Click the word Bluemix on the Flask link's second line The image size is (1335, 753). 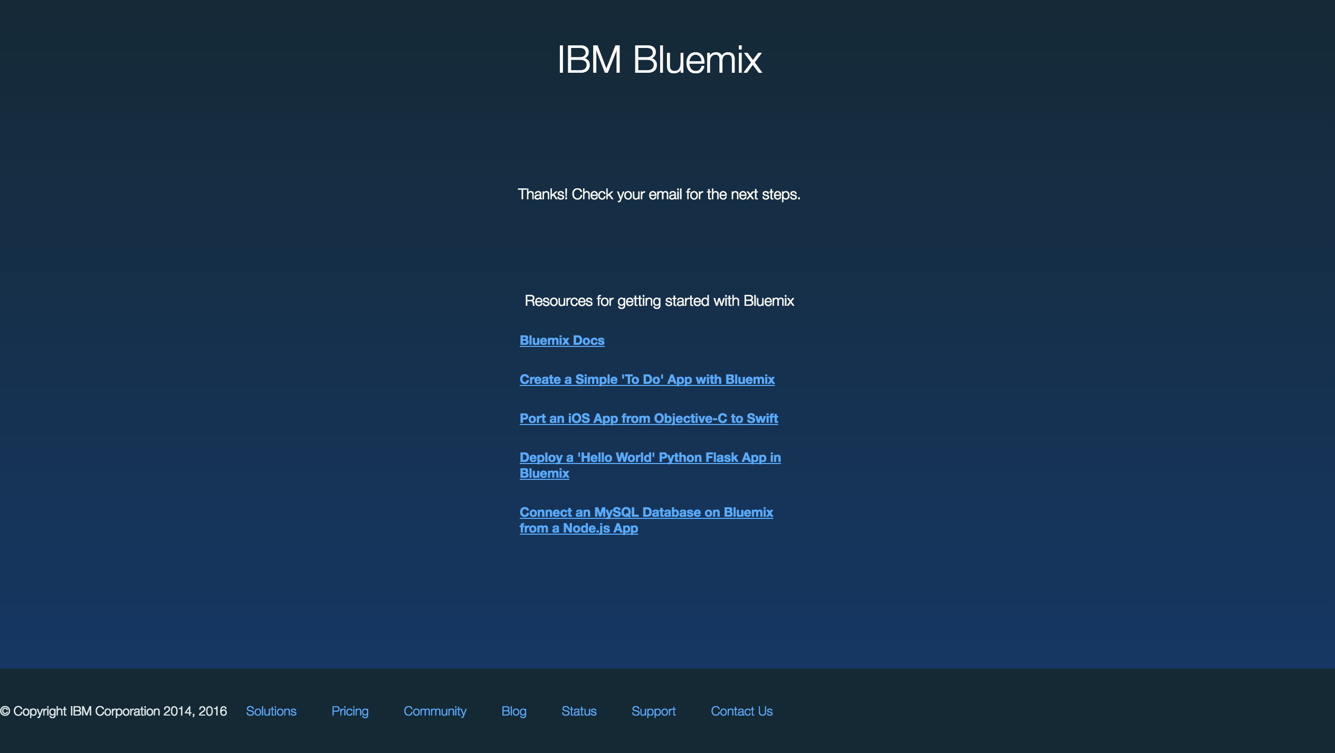pos(544,474)
